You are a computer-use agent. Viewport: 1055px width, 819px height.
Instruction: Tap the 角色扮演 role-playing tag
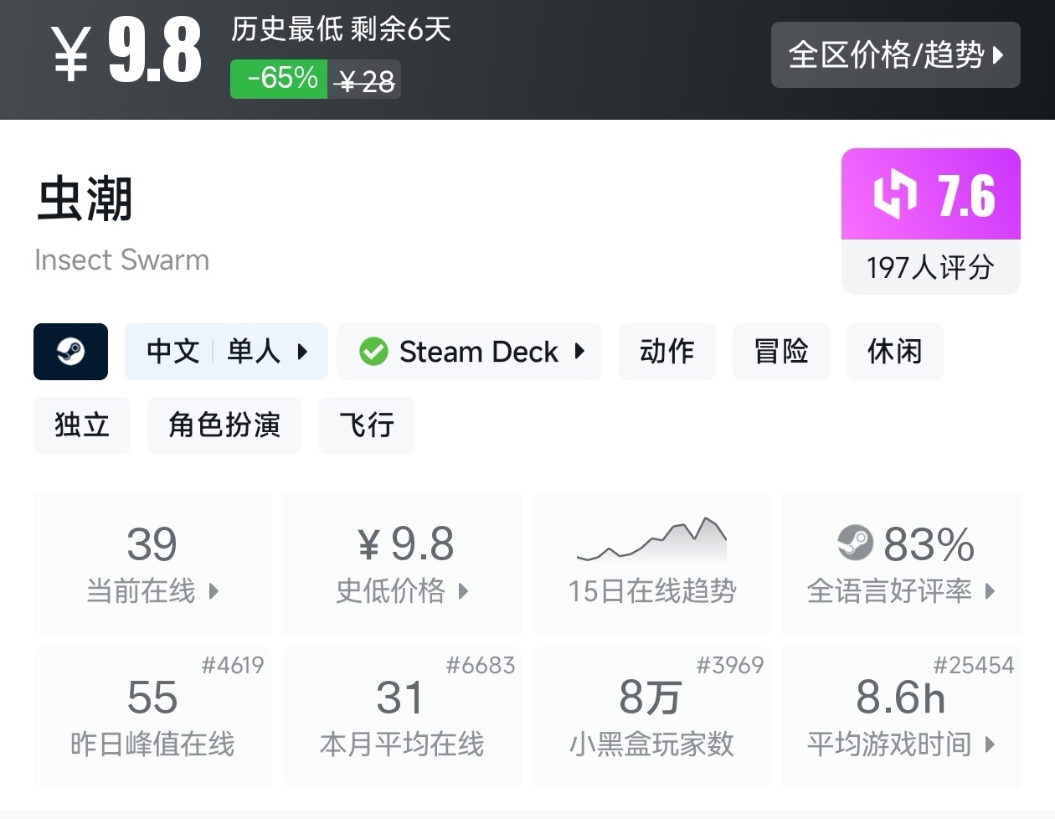click(224, 425)
